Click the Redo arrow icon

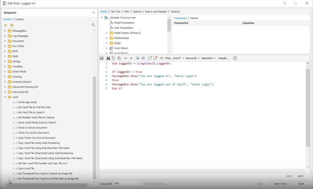click(131, 58)
